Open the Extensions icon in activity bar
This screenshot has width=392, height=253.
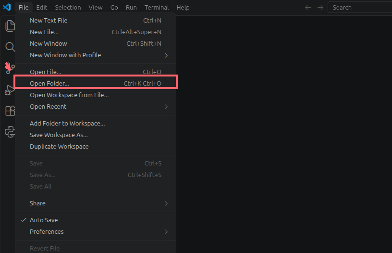coord(10,111)
